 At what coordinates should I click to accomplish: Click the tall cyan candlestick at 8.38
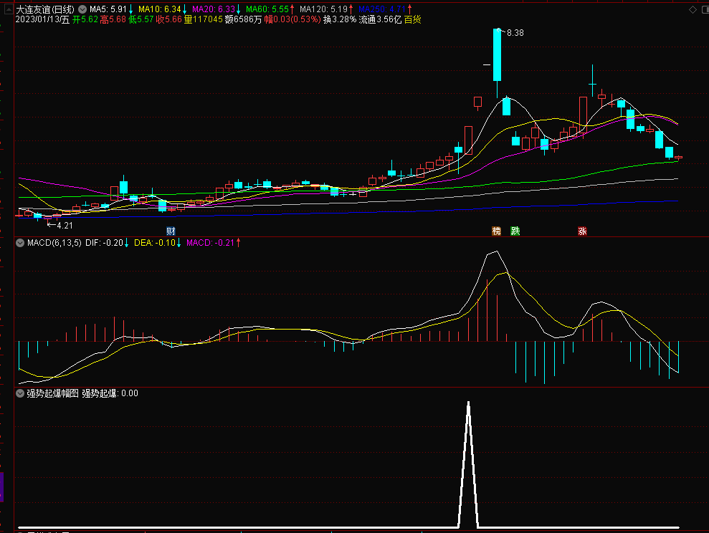tap(497, 55)
